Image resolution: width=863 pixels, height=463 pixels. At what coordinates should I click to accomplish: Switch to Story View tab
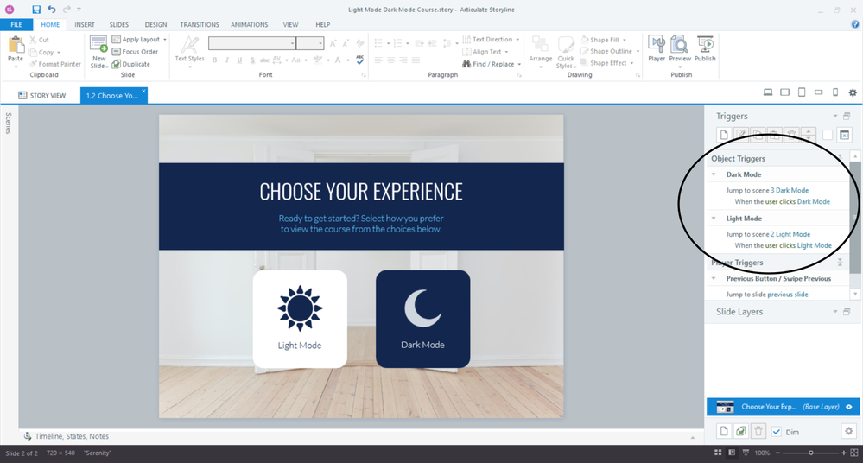pos(41,95)
